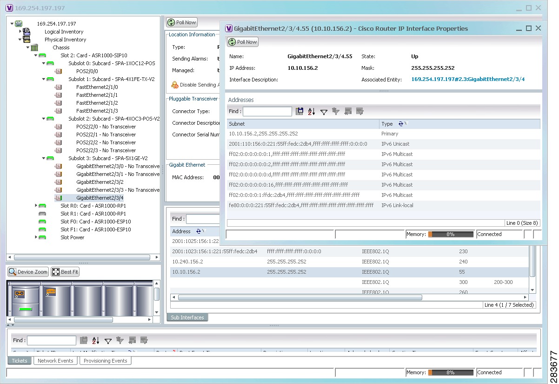Open the associated entity GigabitEthernet2/3/4 link
Viewport: 559px width, 384px height.
click(x=468, y=80)
